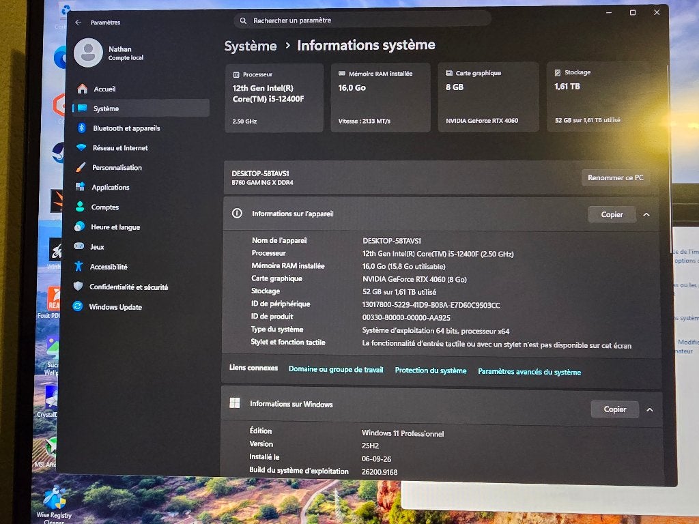This screenshot has width=699, height=524.
Task: Click the Confidentialité et sécurité shield icon
Action: click(x=78, y=286)
